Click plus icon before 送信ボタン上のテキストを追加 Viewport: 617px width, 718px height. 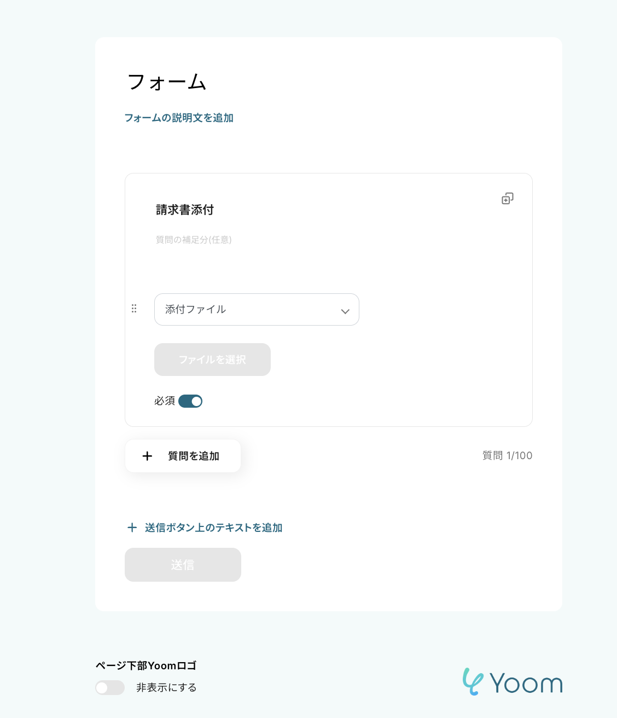point(132,528)
